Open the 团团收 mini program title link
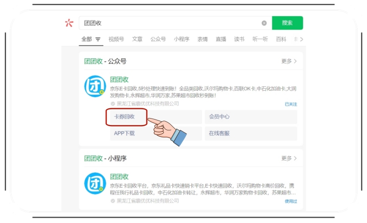Image resolution: width=367 pixels, height=223 pixels. click(x=119, y=176)
